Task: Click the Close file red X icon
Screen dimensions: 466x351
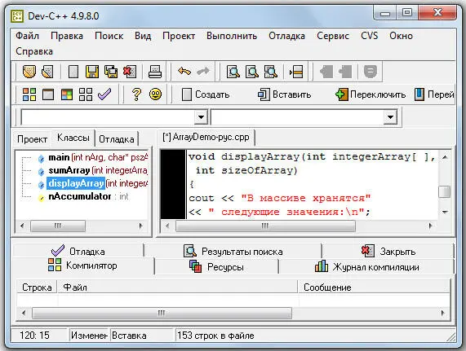Action: point(130,72)
